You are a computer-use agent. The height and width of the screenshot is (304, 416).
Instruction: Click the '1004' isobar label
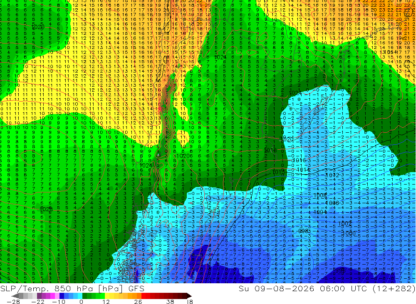320,212
